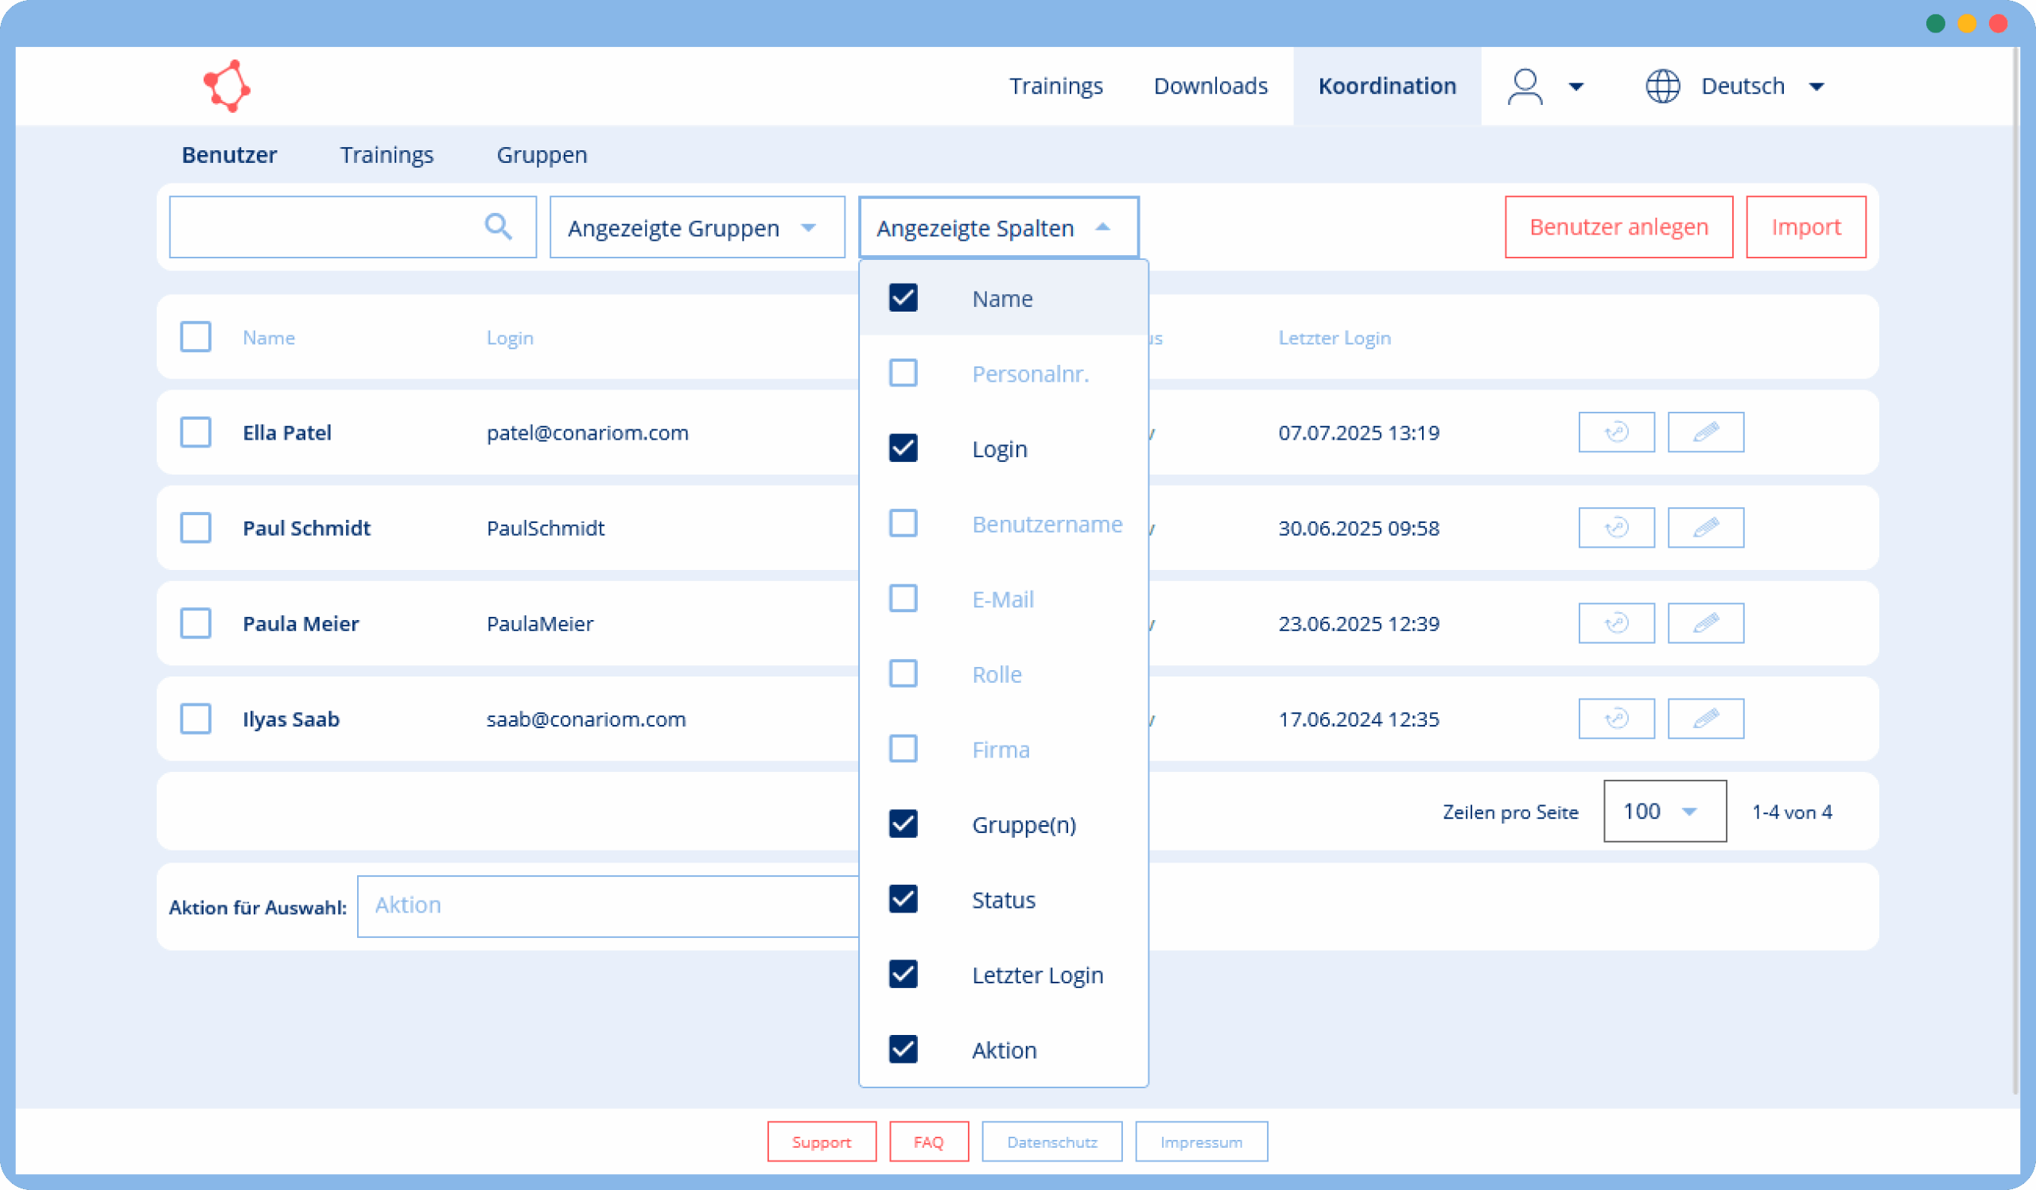Click into the user search field
This screenshot has height=1190, width=2036.
coord(323,227)
